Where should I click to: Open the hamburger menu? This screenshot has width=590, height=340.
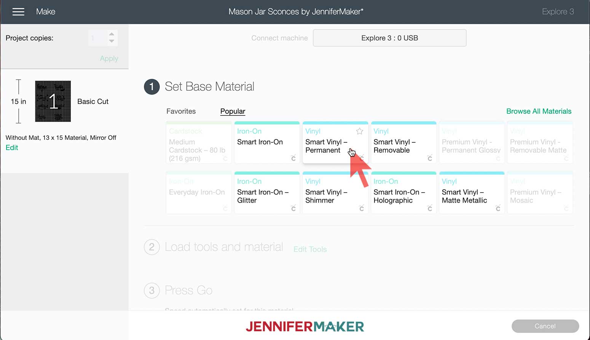(x=18, y=12)
